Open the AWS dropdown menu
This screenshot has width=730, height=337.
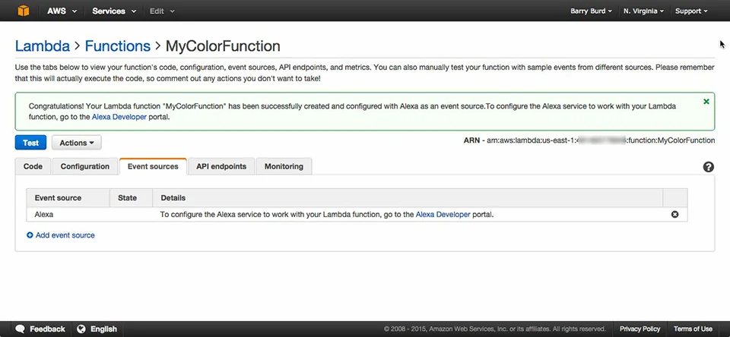point(62,11)
